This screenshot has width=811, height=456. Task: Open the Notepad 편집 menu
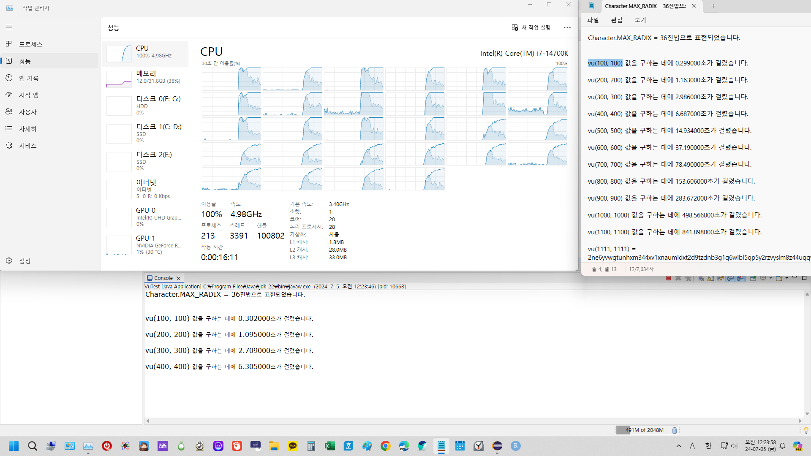616,20
